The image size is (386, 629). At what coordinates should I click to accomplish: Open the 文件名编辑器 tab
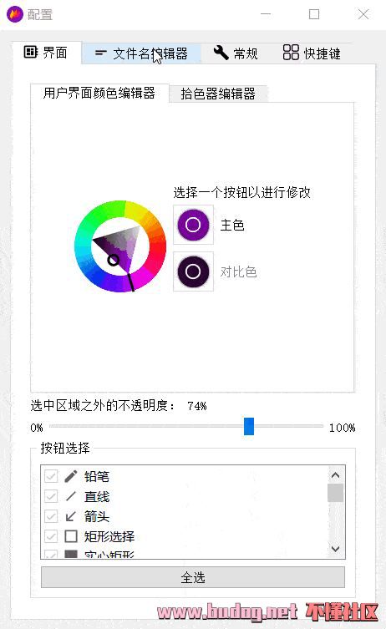coord(141,53)
